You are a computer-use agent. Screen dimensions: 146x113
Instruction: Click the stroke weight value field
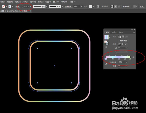[x=26, y=6]
